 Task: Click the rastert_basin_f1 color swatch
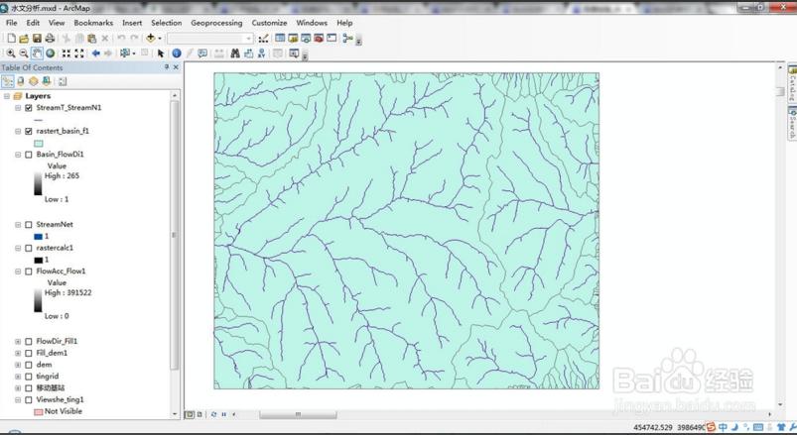point(38,144)
